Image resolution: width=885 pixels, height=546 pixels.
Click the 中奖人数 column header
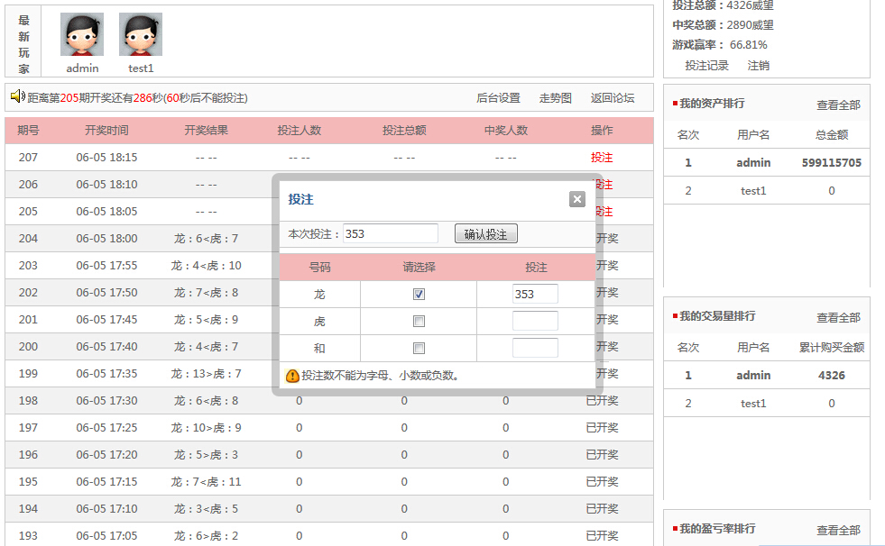506,130
